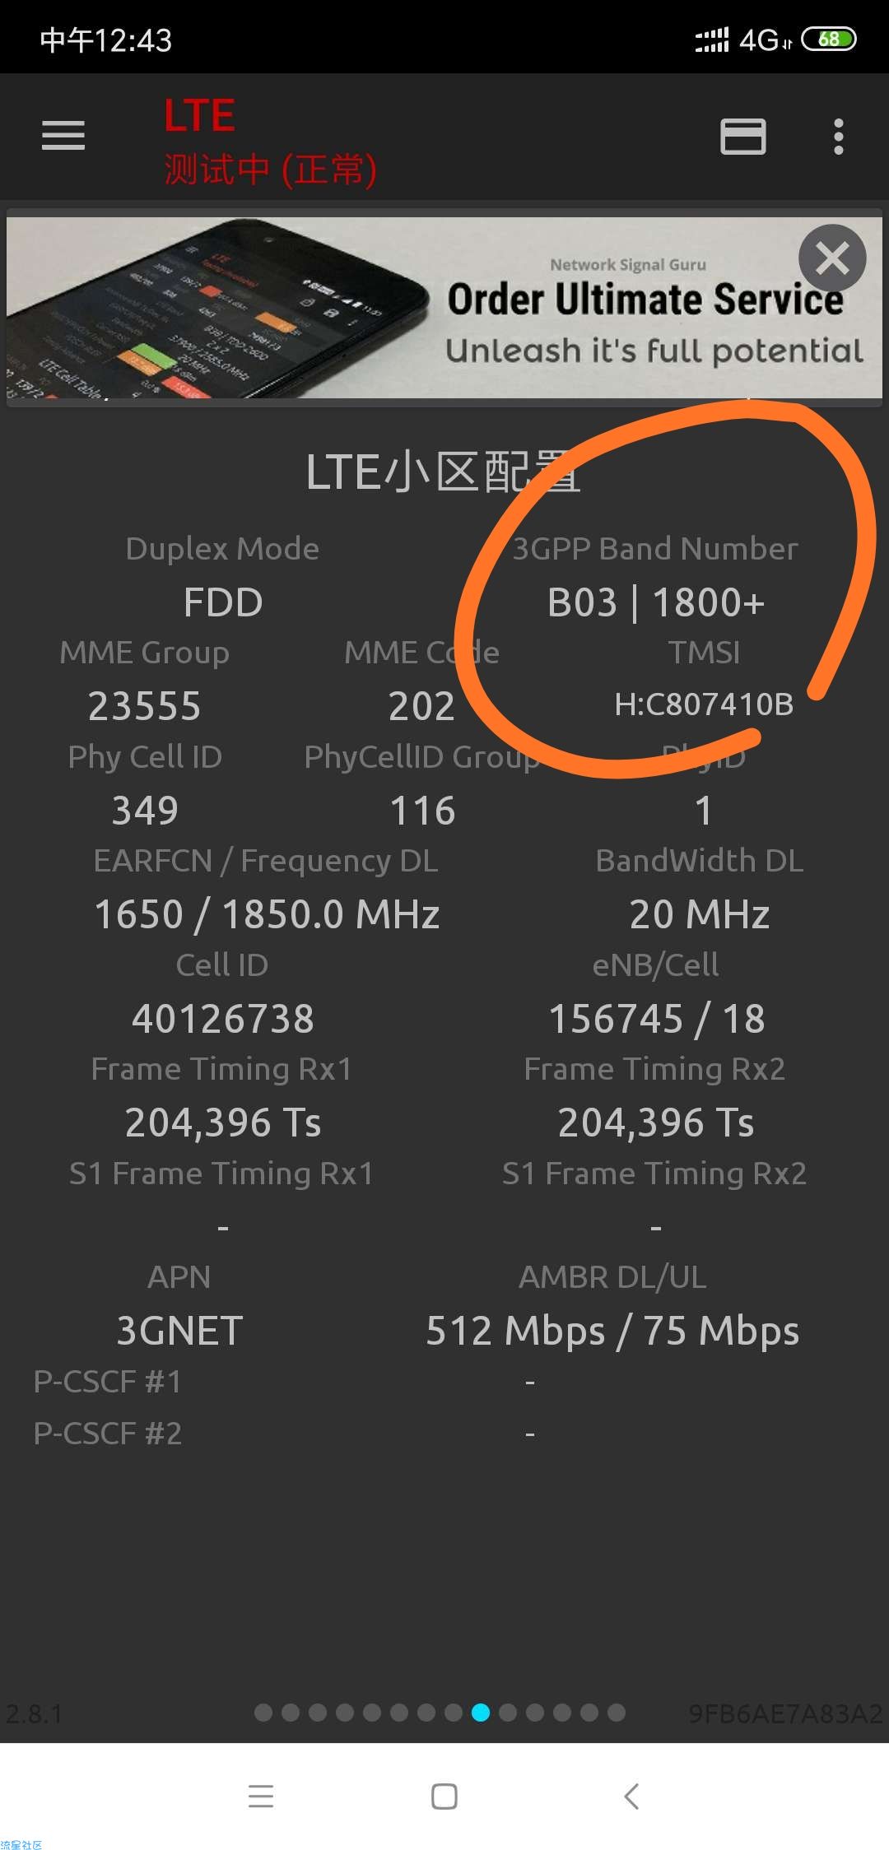The width and height of the screenshot is (889, 1850).
Task: Close the Order Ultimate Service ad
Action: pos(832,258)
